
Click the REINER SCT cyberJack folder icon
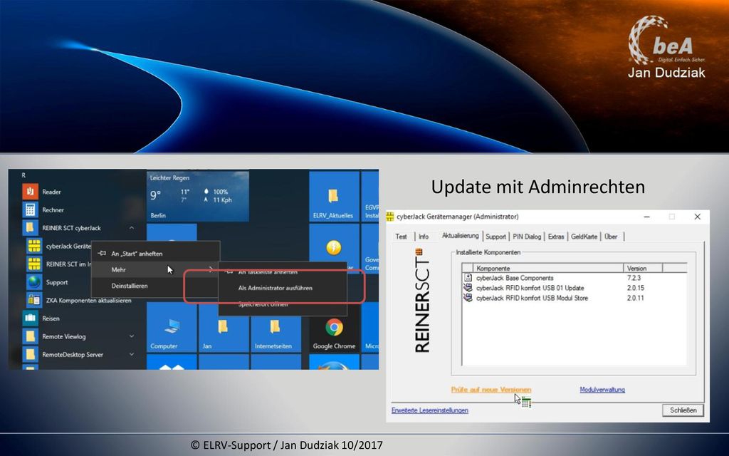point(30,227)
